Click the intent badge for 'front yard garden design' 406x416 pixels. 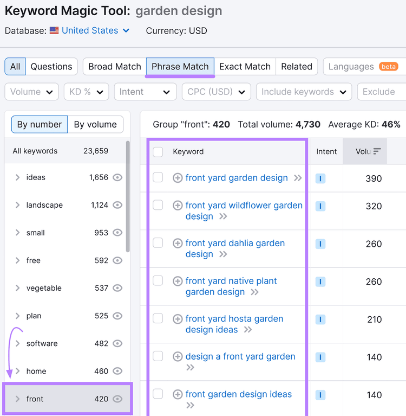[x=320, y=178]
